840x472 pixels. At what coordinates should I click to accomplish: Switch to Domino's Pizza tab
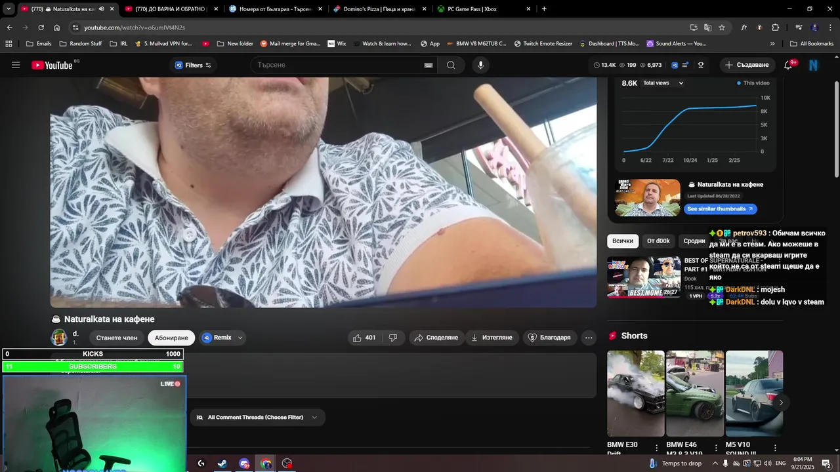(x=380, y=9)
